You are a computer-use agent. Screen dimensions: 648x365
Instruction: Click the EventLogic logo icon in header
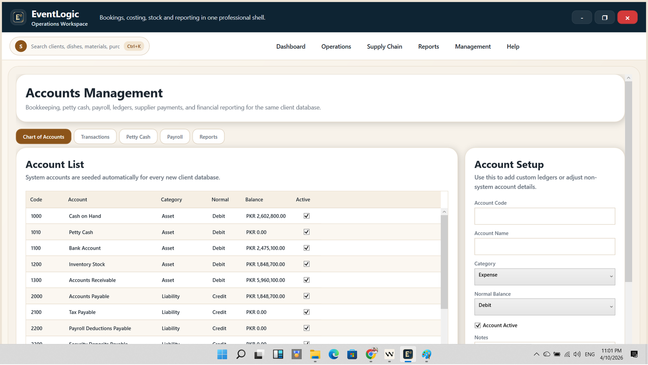pyautogui.click(x=18, y=17)
